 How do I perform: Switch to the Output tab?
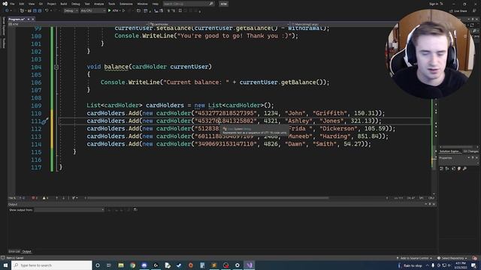pyautogui.click(x=27, y=251)
